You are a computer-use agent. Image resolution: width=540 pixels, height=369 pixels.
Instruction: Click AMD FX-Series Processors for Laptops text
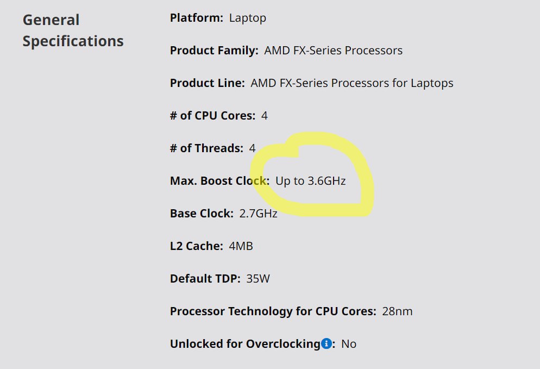pos(352,83)
